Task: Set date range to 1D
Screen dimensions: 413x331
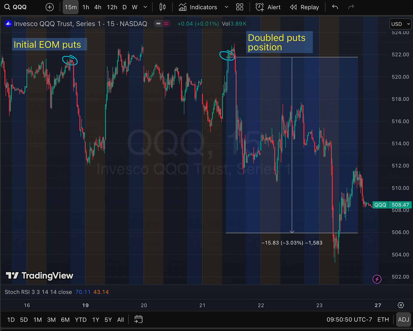Action: tap(11, 320)
